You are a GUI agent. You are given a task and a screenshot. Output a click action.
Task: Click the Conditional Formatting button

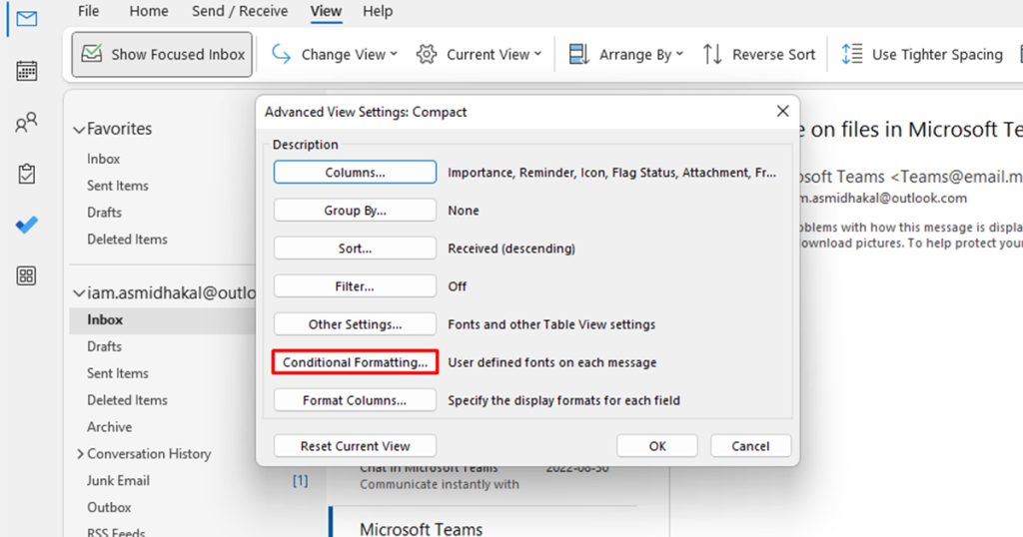[x=355, y=362]
